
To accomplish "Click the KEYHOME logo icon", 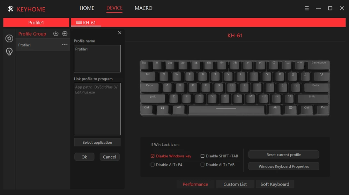I will click(x=10, y=9).
